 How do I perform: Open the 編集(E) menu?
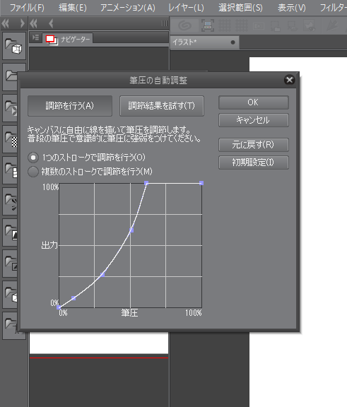coord(73,8)
